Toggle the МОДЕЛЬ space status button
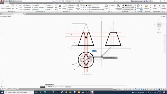This screenshot has height=94, width=167. click(x=115, y=89)
